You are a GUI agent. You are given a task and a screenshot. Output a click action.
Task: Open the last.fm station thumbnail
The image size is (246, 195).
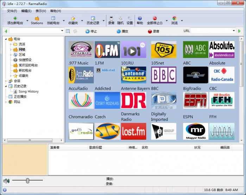[134, 131]
